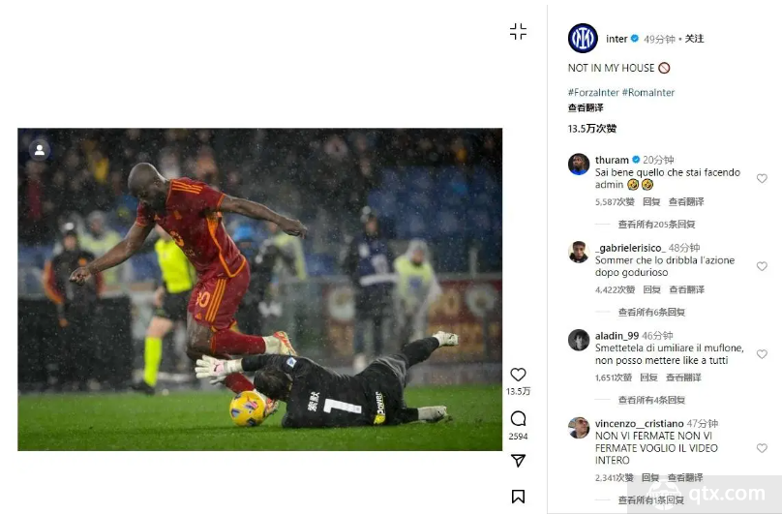Click the #ForzaInter hashtag

(x=593, y=92)
